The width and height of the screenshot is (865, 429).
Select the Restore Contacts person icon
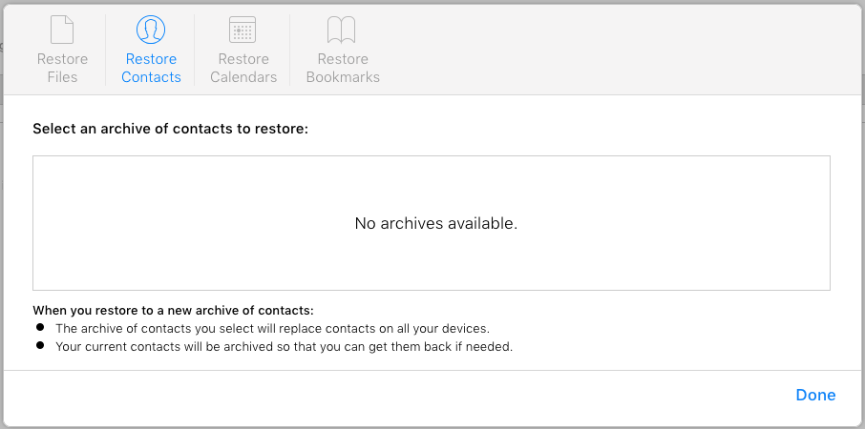[x=151, y=30]
